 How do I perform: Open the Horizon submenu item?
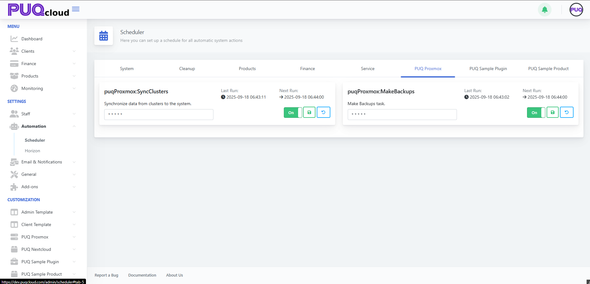tap(32, 151)
